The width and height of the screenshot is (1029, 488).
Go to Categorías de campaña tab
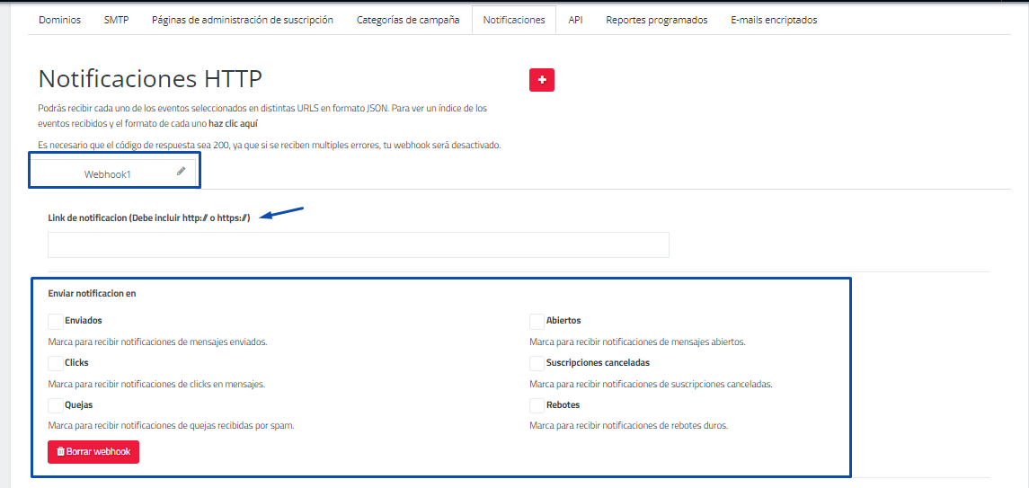coord(407,20)
